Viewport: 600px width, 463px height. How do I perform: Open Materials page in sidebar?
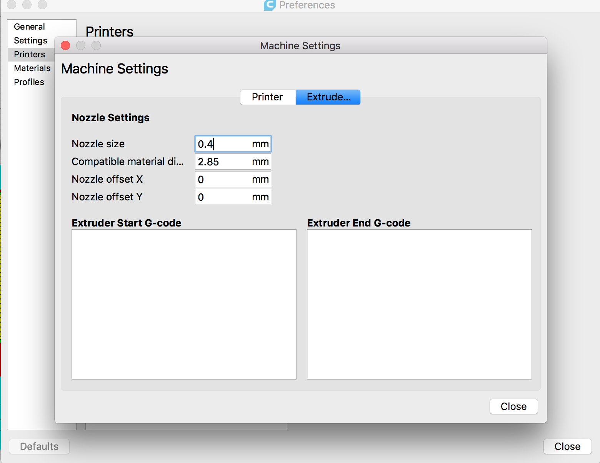tap(32, 68)
